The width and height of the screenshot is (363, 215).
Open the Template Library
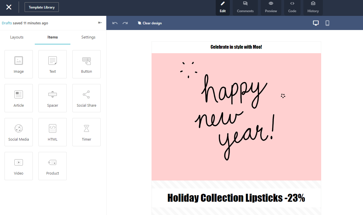pos(42,7)
